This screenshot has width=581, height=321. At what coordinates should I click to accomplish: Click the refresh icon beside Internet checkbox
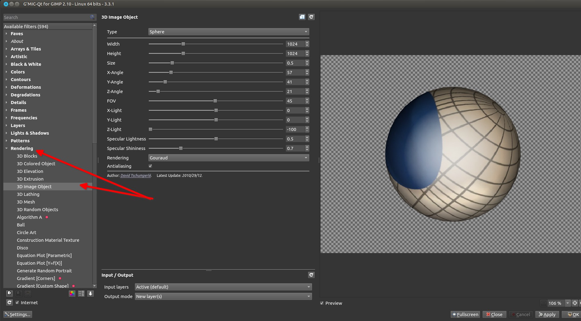[10, 303]
